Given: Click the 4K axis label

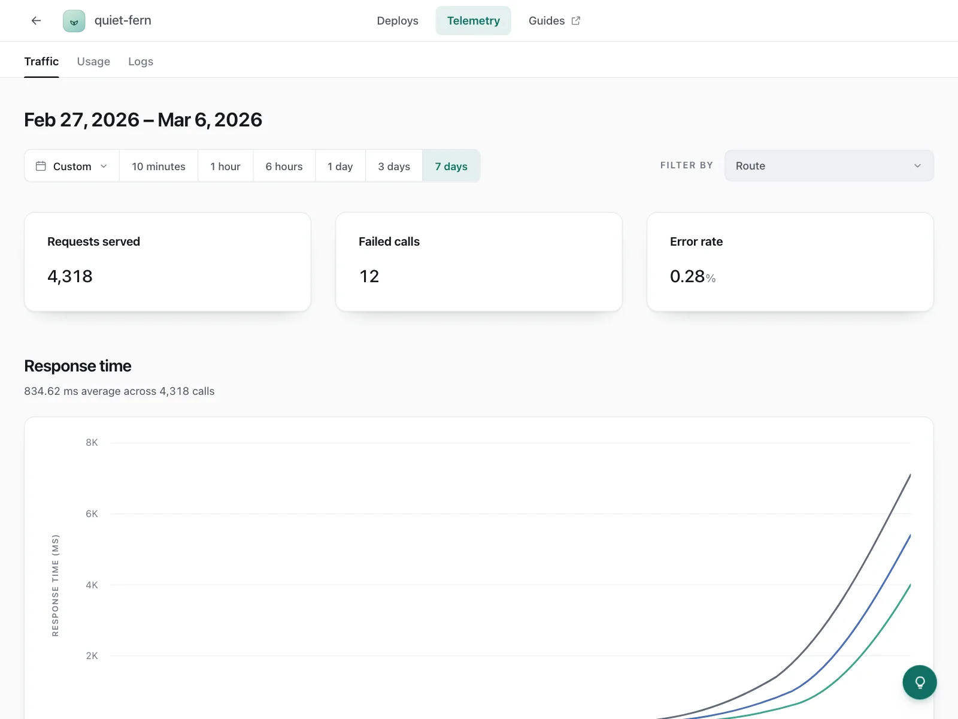Looking at the screenshot, I should pos(92,585).
